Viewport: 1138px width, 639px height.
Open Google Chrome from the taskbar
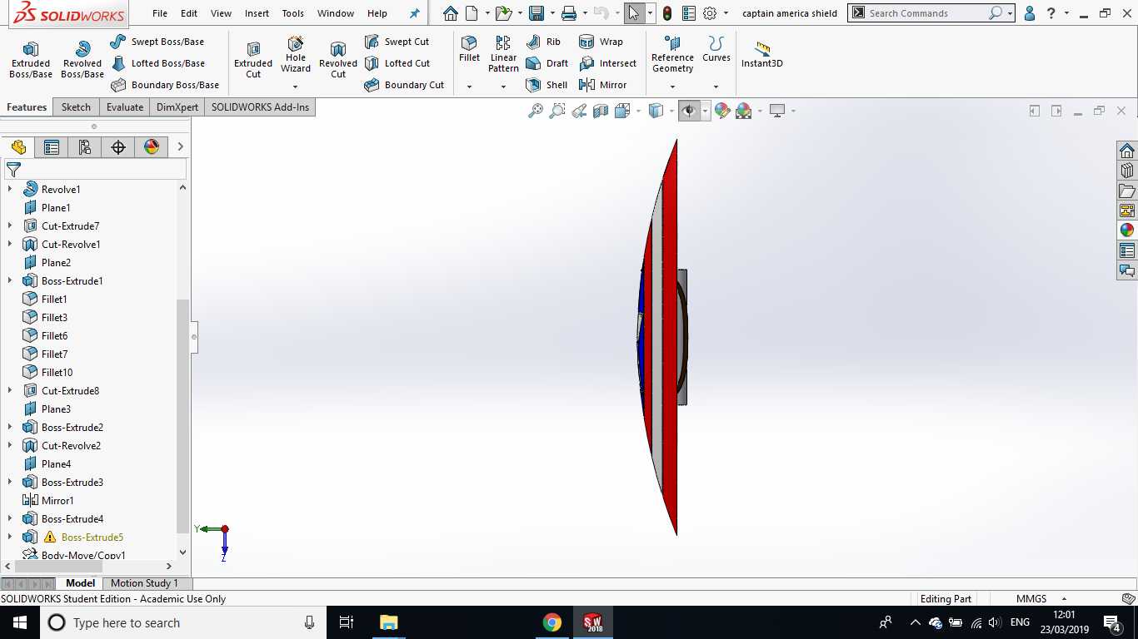[x=552, y=622]
